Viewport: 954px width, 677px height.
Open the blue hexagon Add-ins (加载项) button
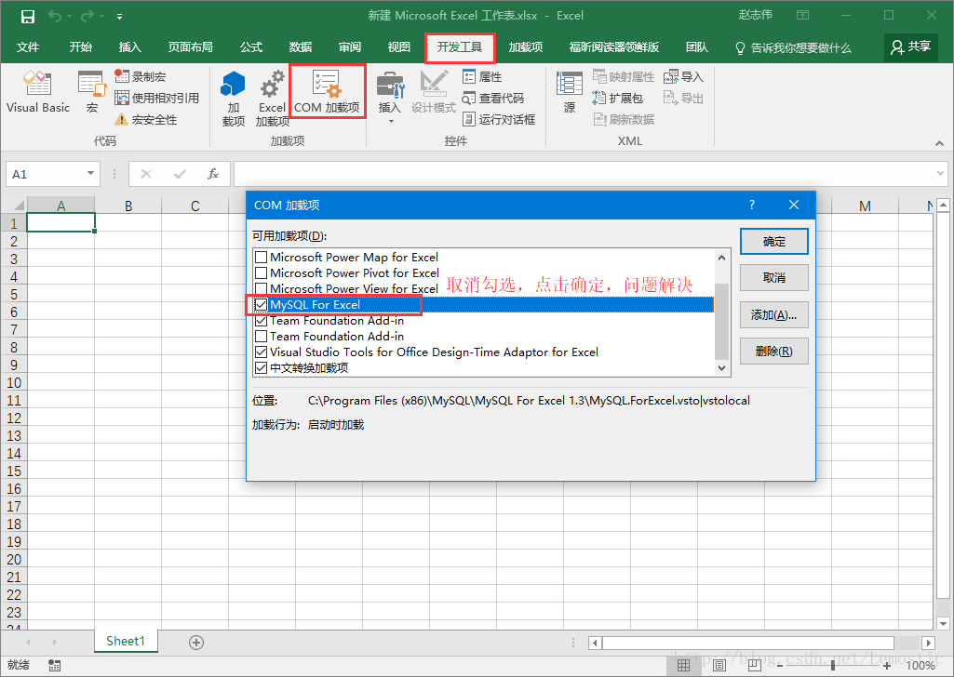(x=233, y=99)
